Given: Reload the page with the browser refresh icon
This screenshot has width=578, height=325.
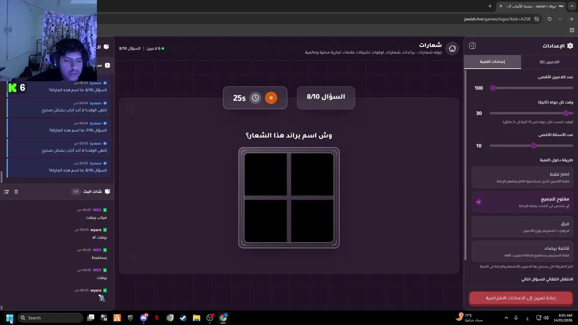Looking at the screenshot, I should [x=550, y=19].
